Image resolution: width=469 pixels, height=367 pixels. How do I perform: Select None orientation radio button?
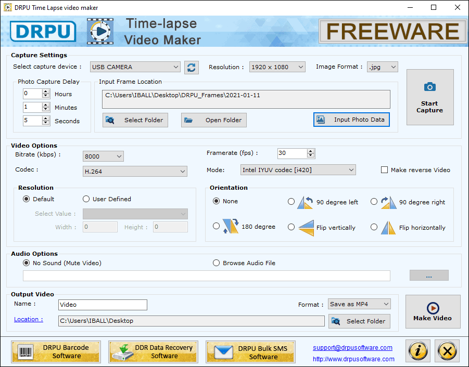[x=216, y=201]
